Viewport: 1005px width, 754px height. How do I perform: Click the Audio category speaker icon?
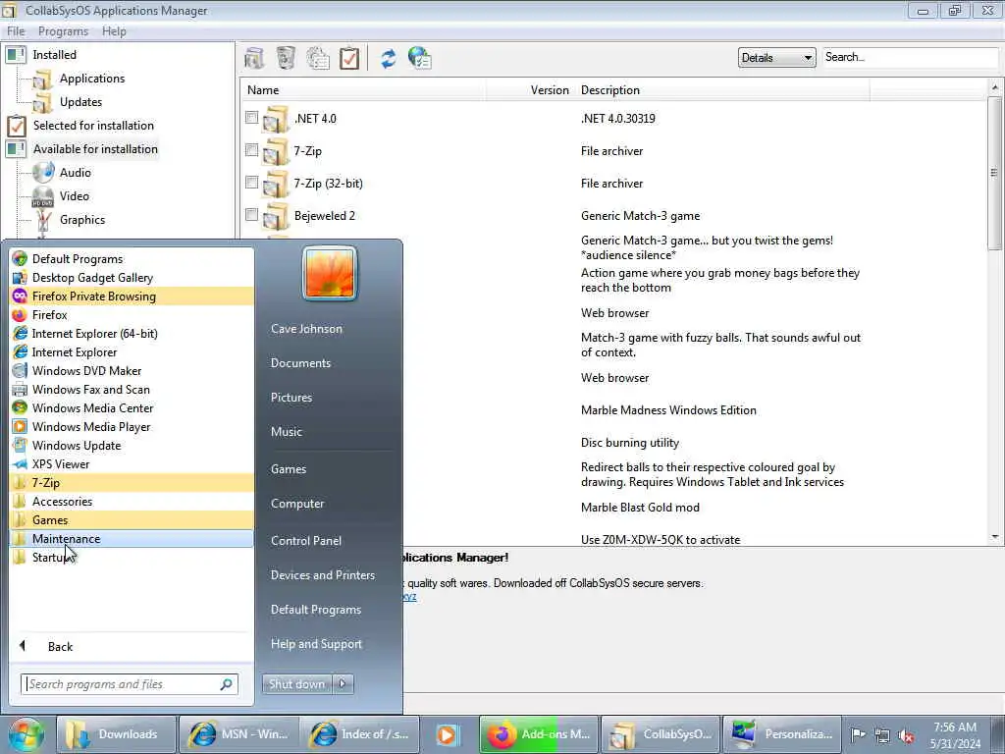pos(43,173)
